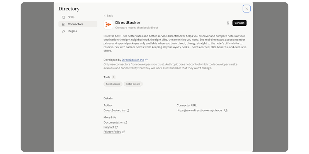The height and width of the screenshot is (154, 309).
Task: Select the hotel-search tool chip
Action: point(113,84)
